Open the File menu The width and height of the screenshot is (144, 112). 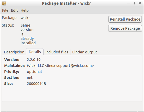[5, 10]
